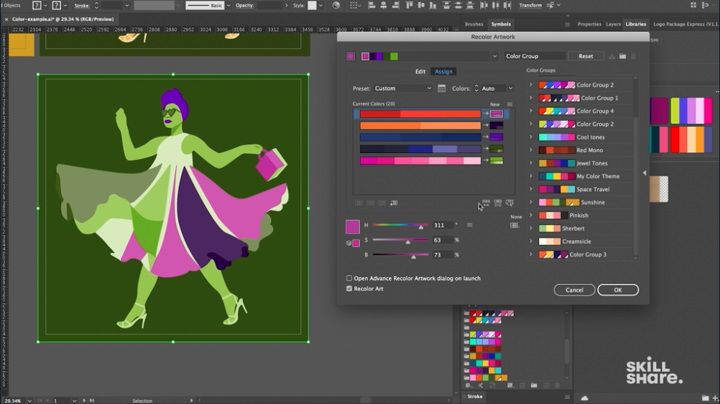Click the find color in artwork magnifier icon
This screenshot has height=404, width=720.
click(509, 203)
